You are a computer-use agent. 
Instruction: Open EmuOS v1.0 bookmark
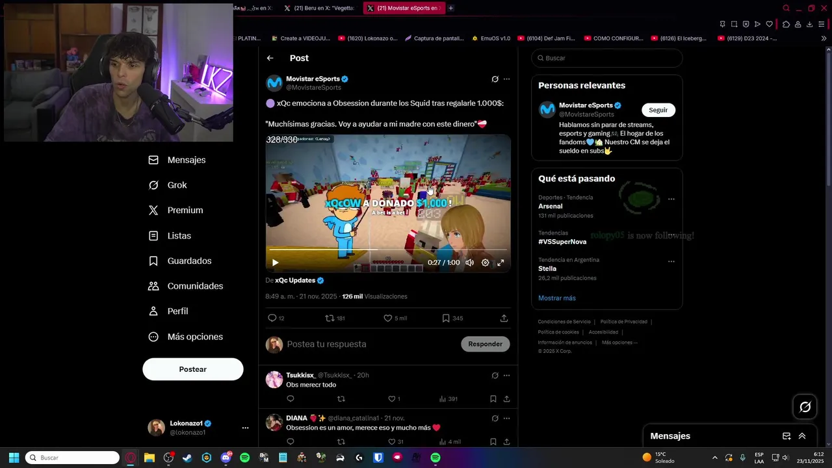tap(491, 38)
